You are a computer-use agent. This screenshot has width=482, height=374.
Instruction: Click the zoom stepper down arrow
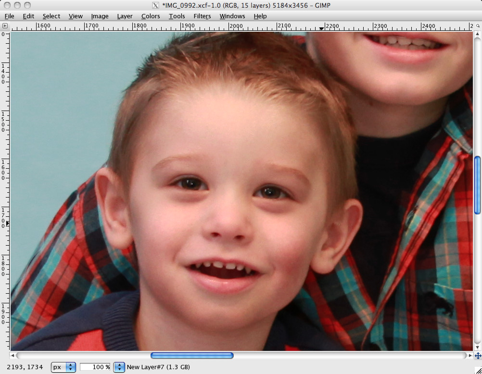118,369
